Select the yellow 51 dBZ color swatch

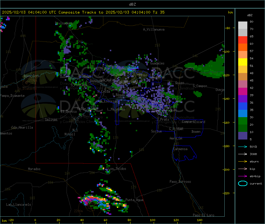[x=243, y=62]
